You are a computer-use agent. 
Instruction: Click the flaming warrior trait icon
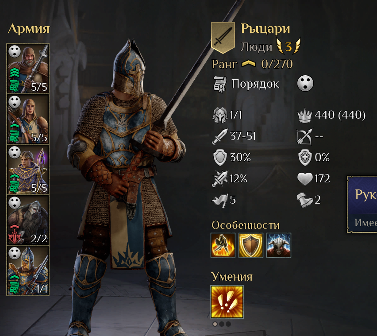click(223, 245)
